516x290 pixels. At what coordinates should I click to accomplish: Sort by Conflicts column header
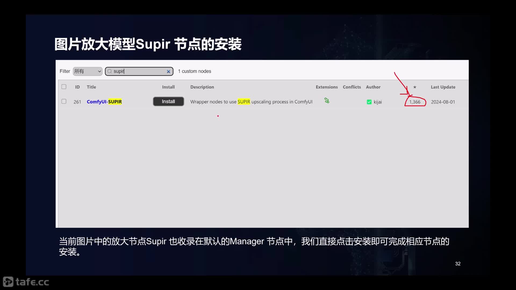[x=352, y=87]
